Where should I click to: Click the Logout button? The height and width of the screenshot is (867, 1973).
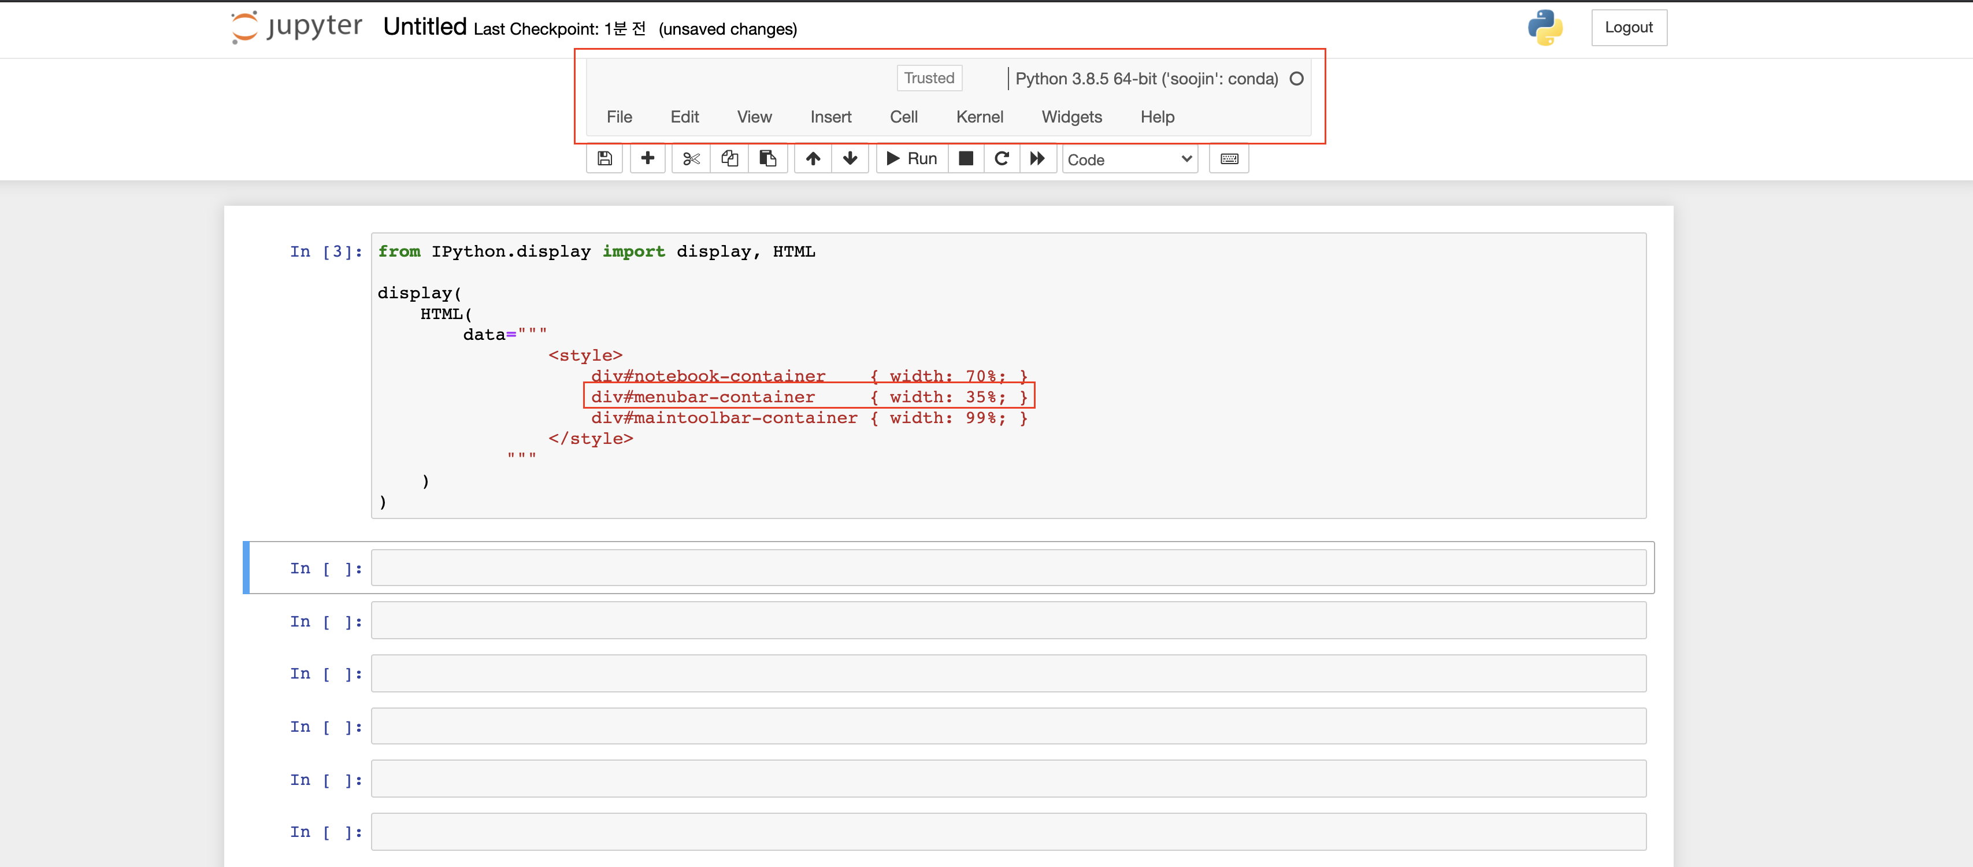click(x=1629, y=28)
